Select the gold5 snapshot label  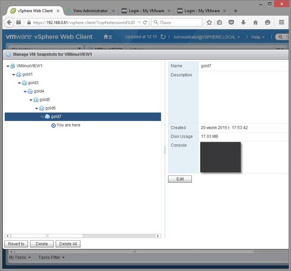[45, 100]
